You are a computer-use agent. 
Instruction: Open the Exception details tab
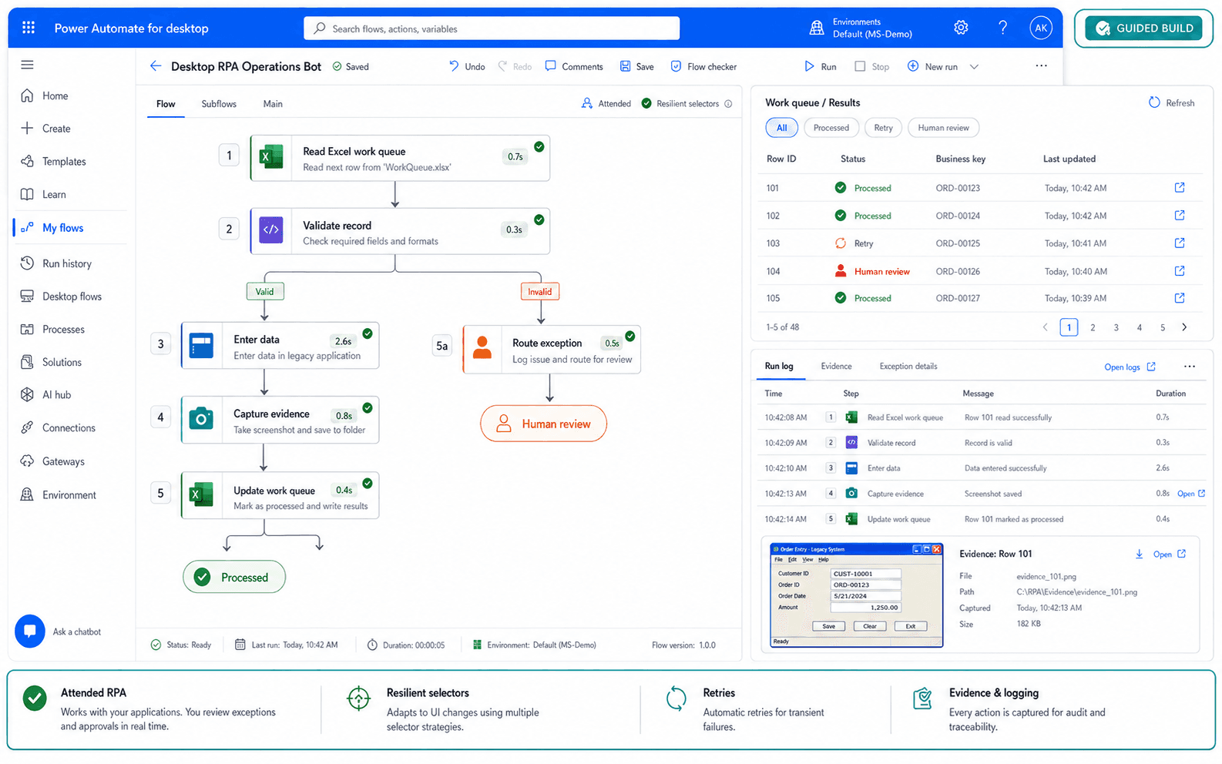pyautogui.click(x=908, y=367)
